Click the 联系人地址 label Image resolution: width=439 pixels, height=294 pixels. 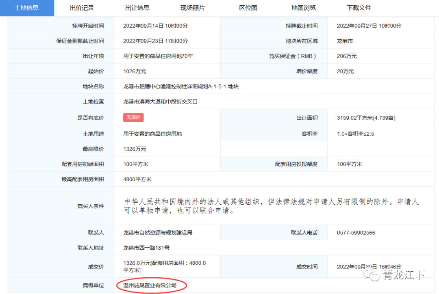click(91, 248)
